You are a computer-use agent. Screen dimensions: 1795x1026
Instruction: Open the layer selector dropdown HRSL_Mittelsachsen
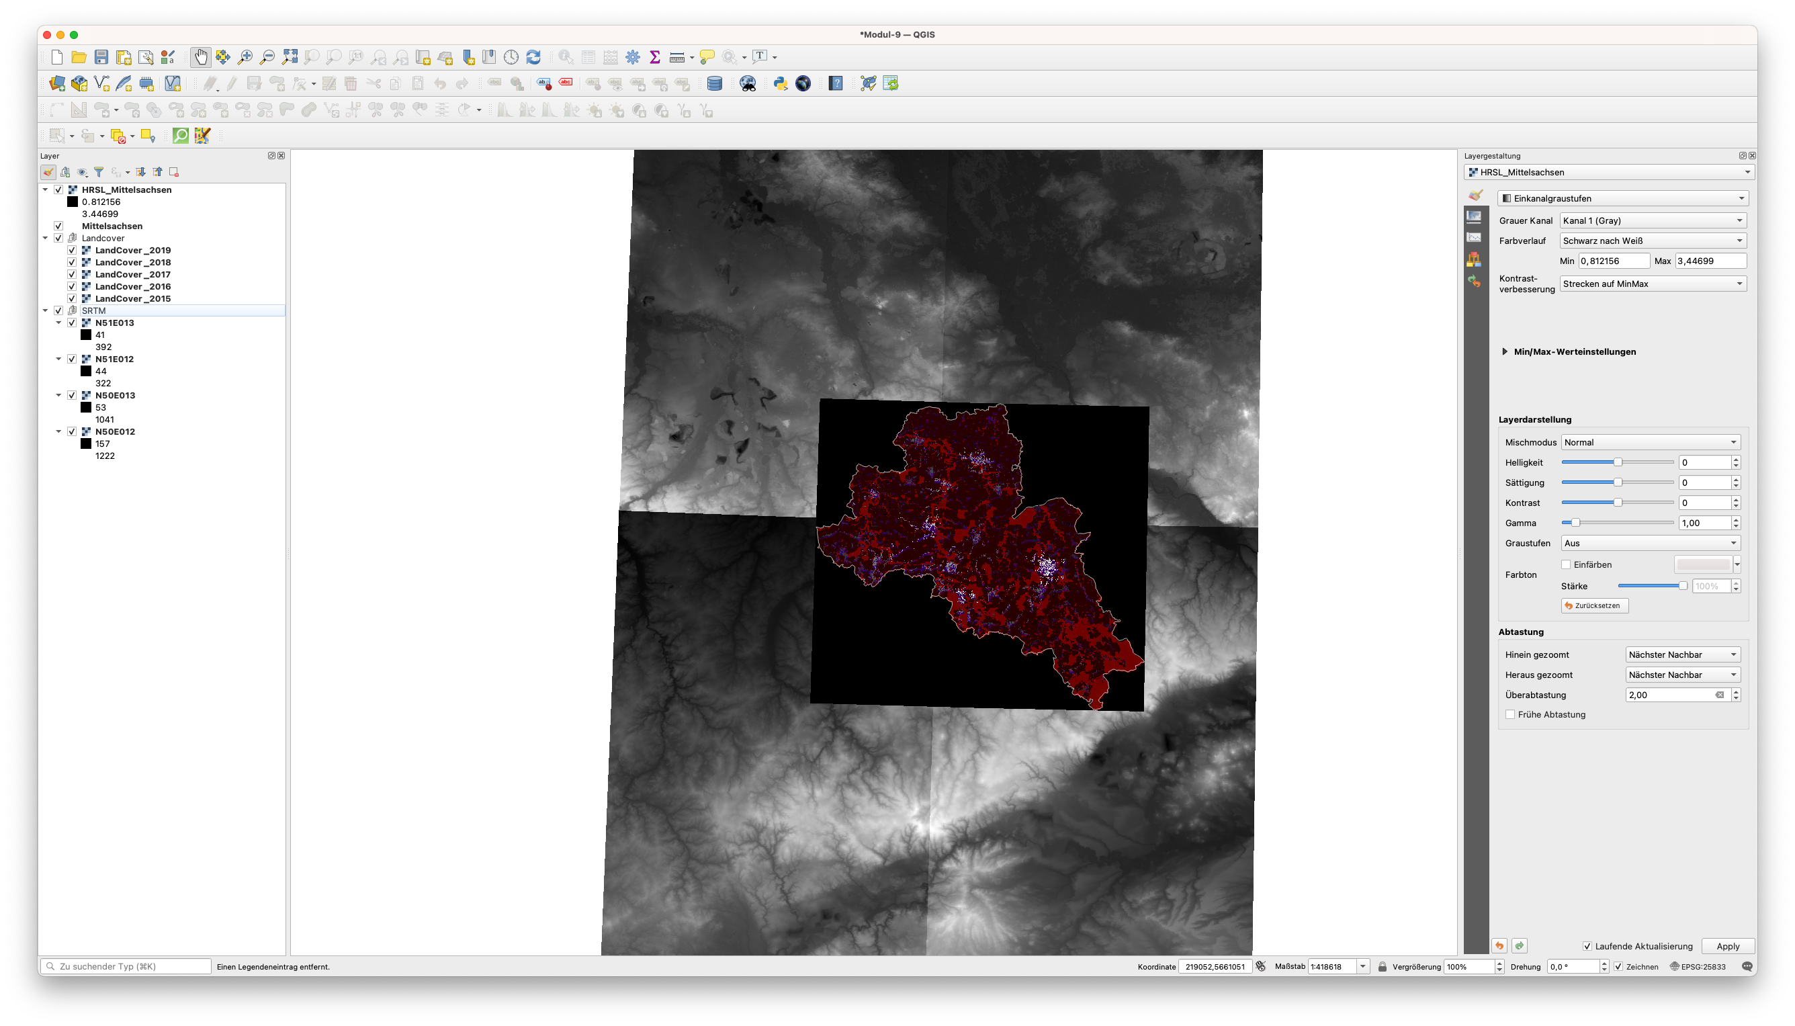point(1609,173)
